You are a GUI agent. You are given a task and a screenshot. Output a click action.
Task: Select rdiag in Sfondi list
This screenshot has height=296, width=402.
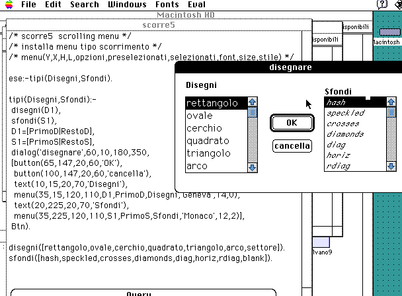coord(355,166)
